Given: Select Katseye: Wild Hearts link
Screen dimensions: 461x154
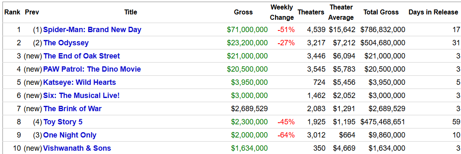Looking at the screenshot, I should [80, 82].
